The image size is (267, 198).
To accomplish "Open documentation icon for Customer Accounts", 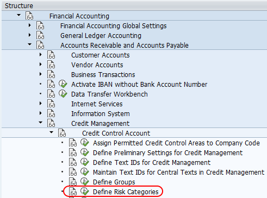I will coord(51,55).
